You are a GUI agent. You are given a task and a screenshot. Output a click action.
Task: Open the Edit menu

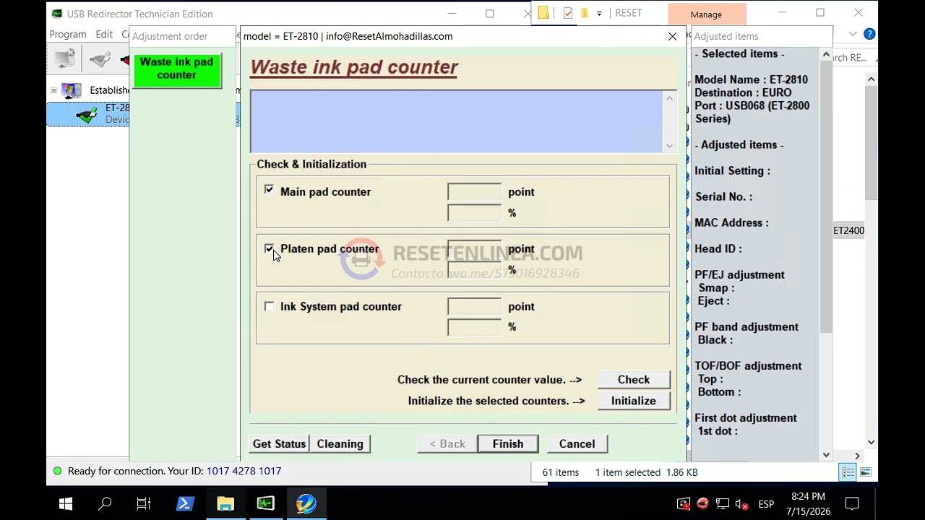[104, 34]
